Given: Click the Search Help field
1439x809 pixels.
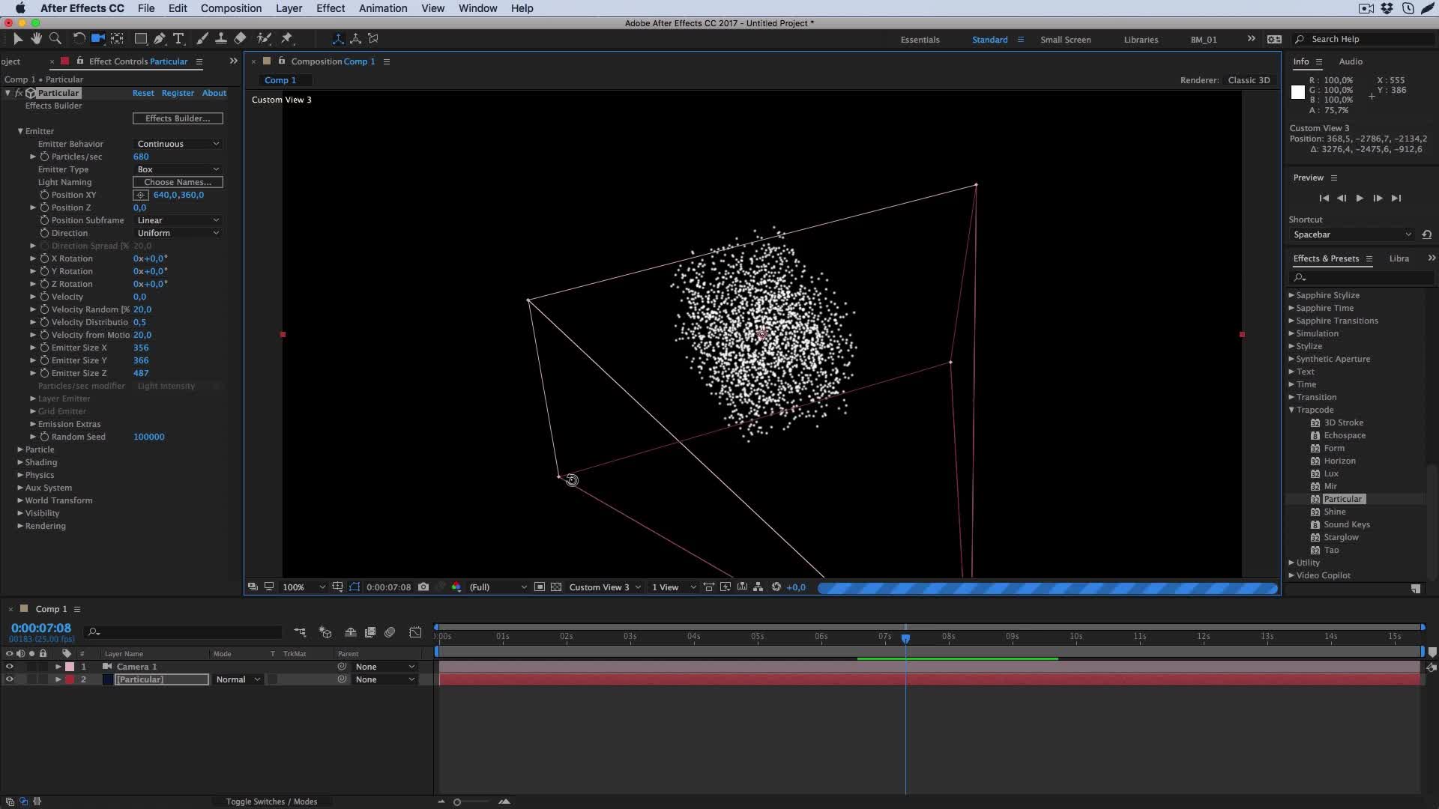Looking at the screenshot, I should point(1364,39).
